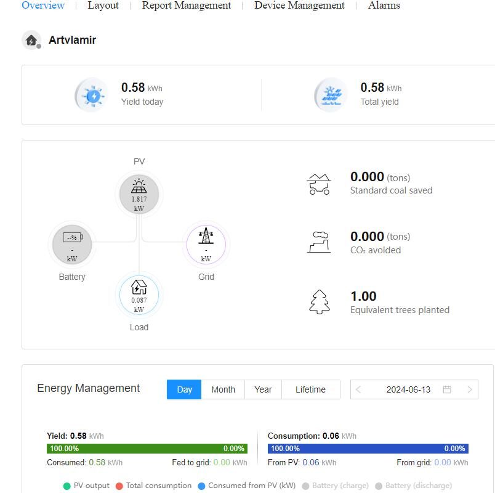Select the Day view button

183,389
